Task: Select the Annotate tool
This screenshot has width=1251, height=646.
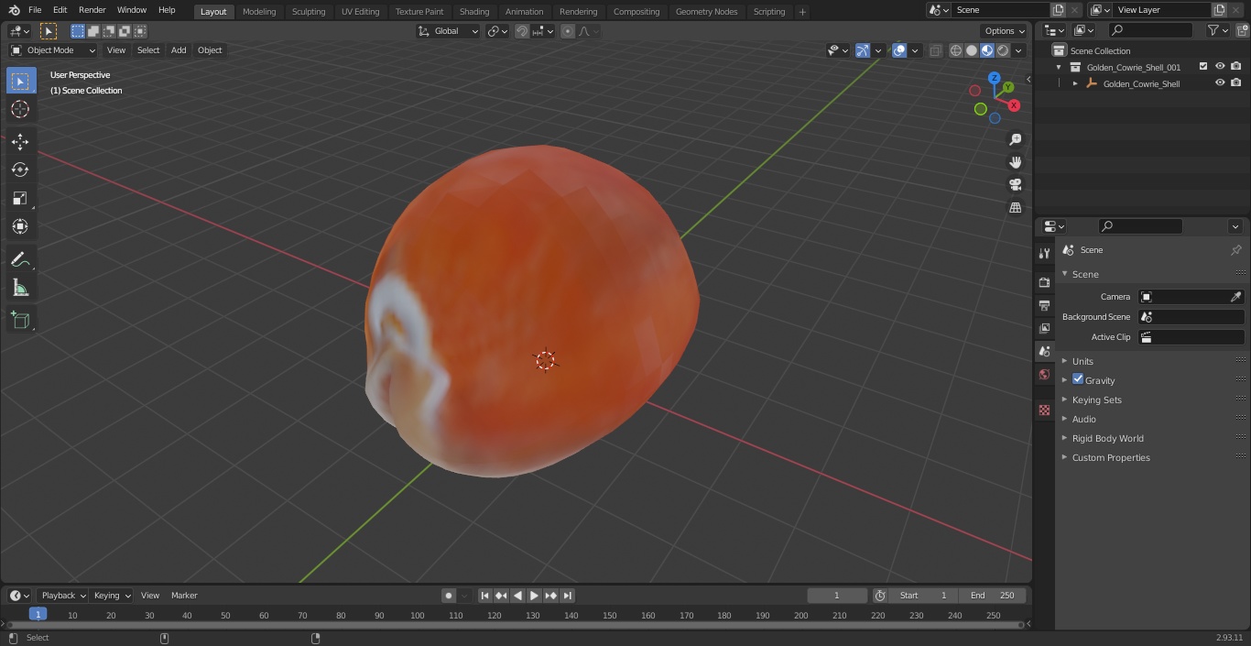Action: coord(20,260)
